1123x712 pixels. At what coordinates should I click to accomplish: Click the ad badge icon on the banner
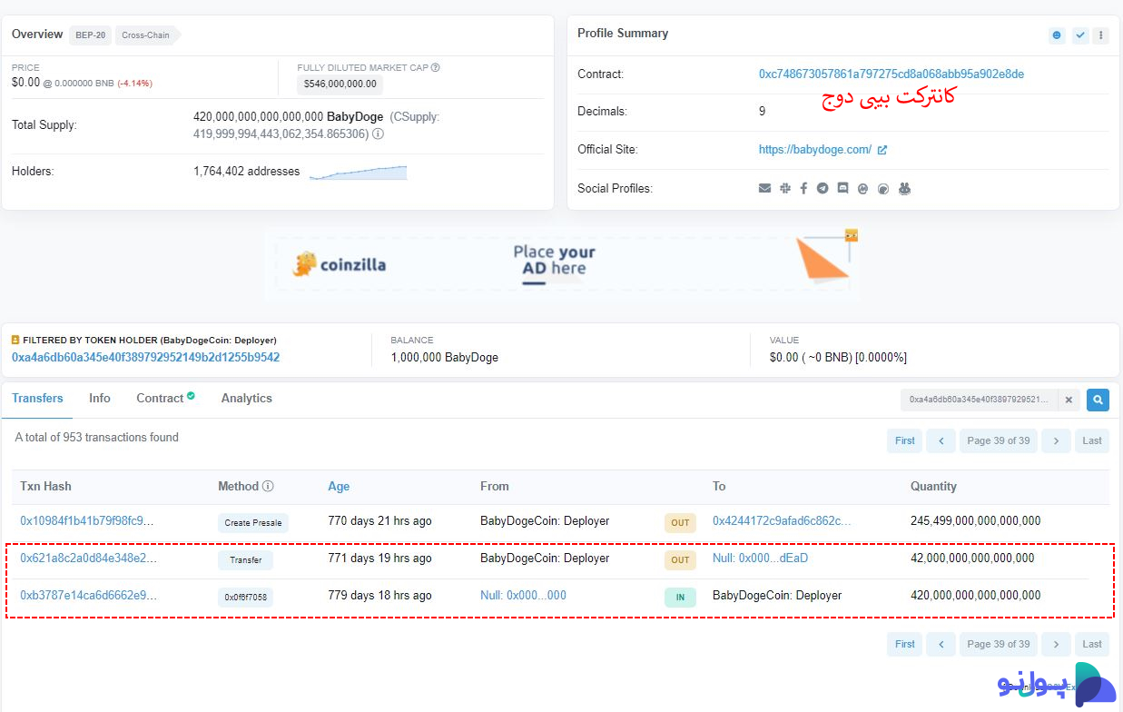[x=851, y=236]
